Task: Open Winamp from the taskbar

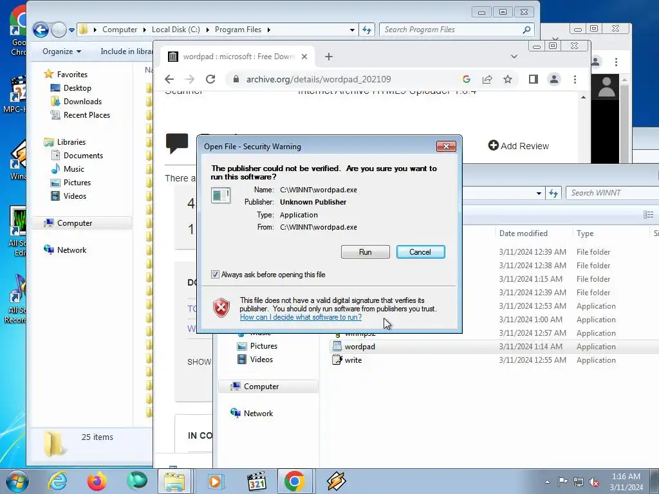Action: (x=336, y=481)
